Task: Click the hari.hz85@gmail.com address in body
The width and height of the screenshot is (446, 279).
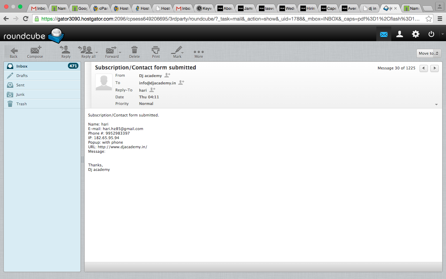Action: point(123,129)
